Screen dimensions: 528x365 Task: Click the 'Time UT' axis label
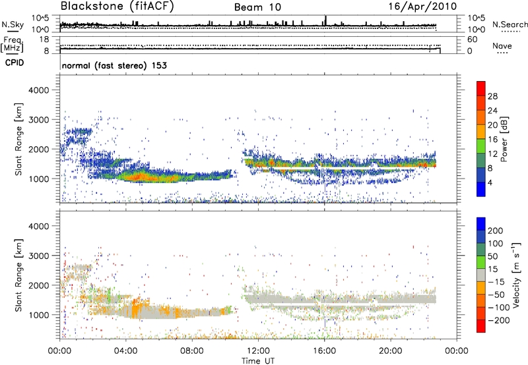coord(258,361)
